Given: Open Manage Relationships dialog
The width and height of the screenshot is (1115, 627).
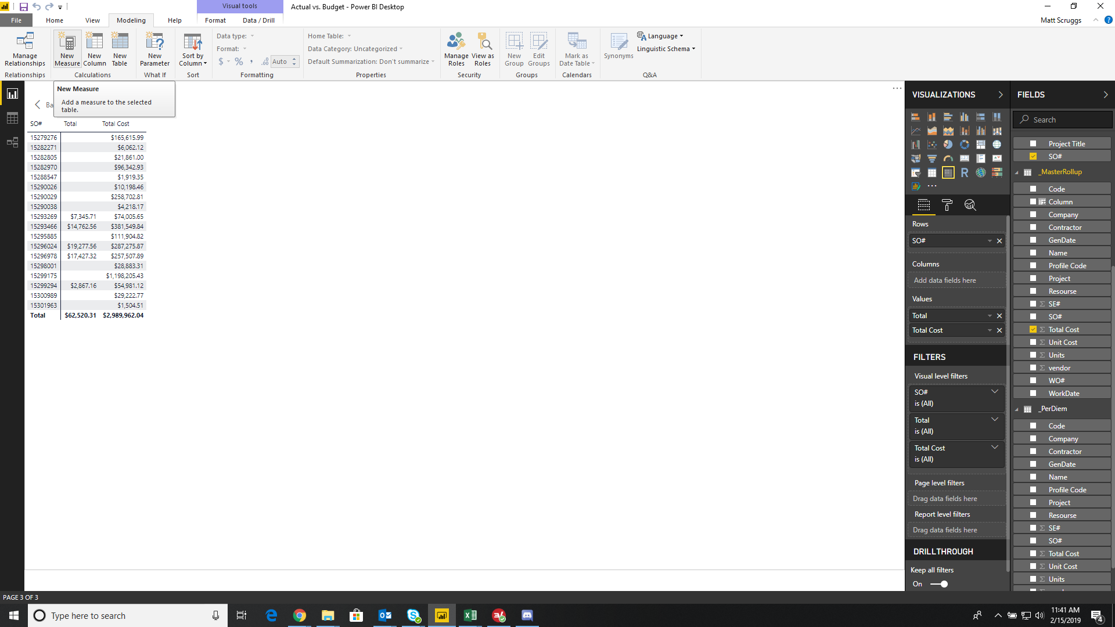Looking at the screenshot, I should [25, 49].
